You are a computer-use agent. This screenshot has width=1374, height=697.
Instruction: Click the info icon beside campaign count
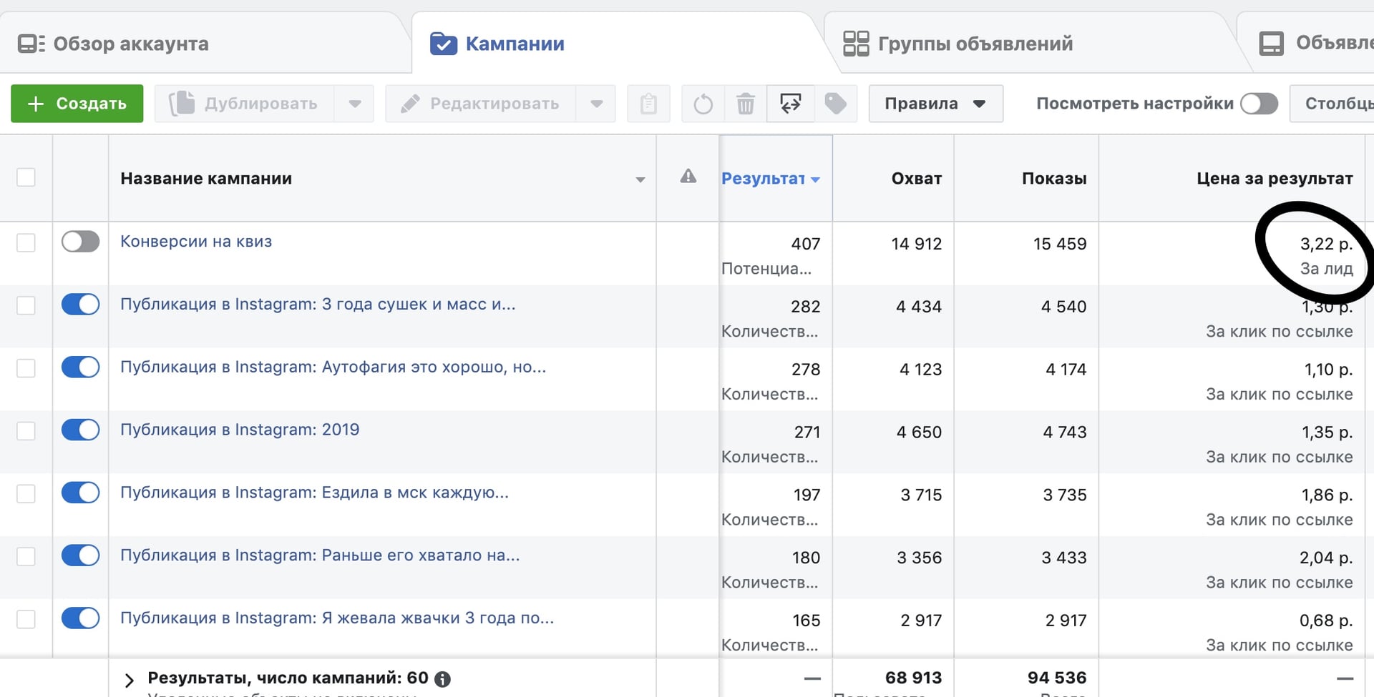(443, 679)
